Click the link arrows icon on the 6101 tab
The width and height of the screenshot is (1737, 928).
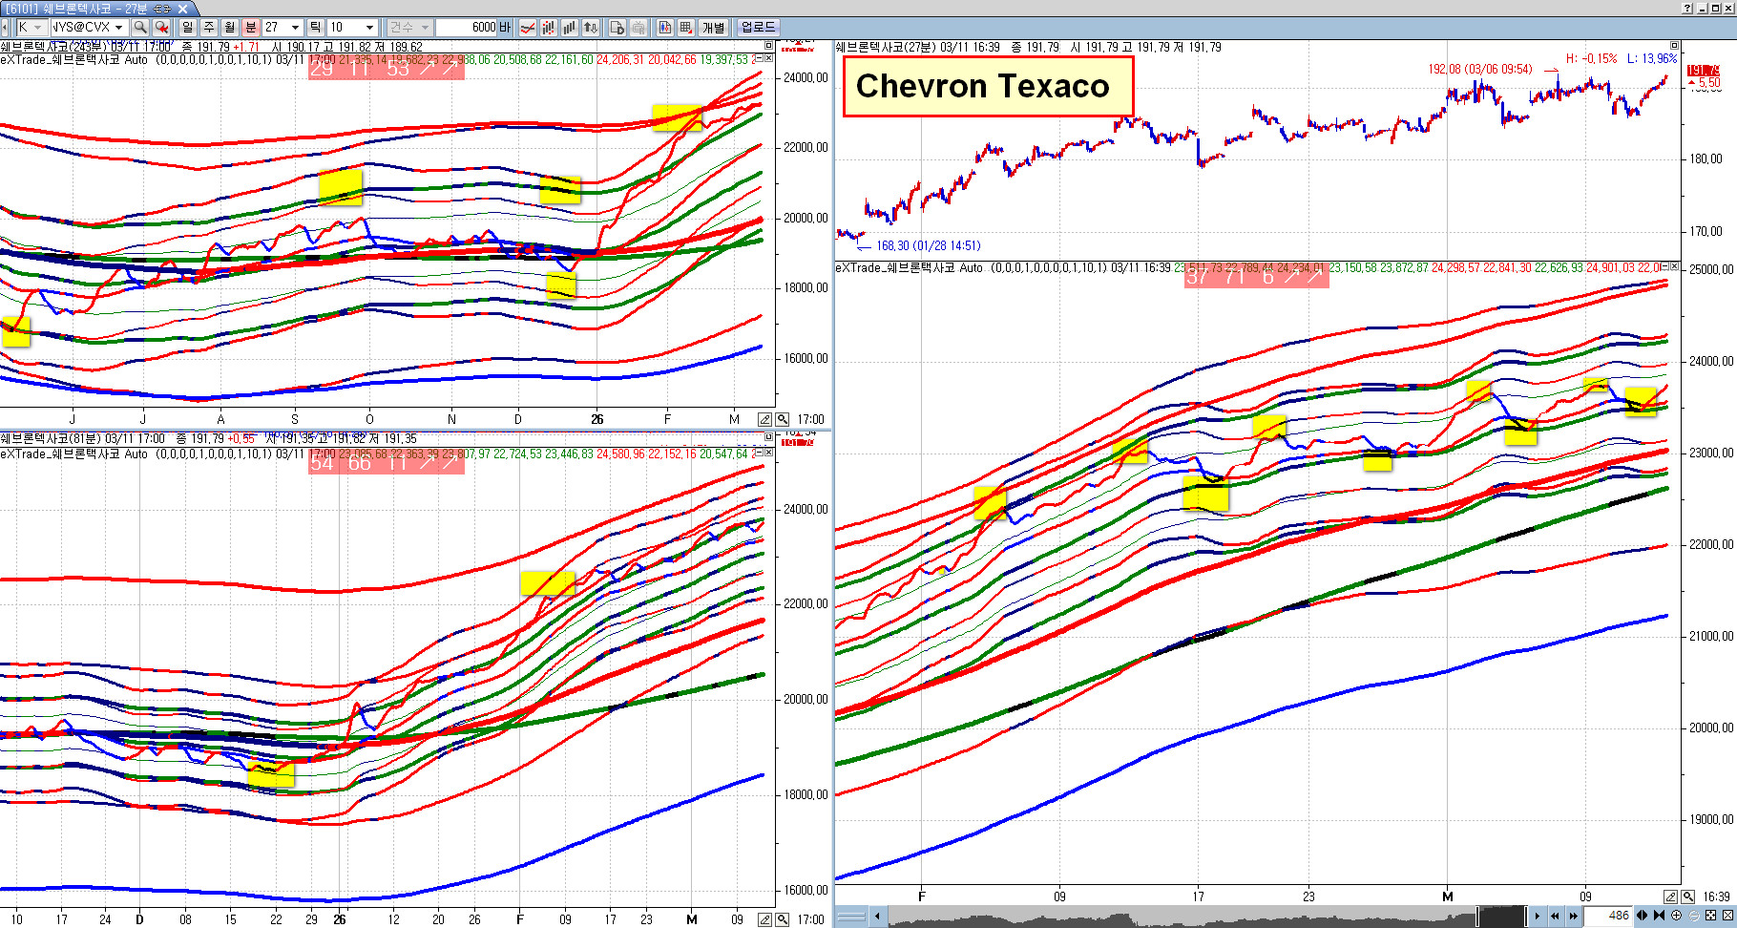pyautogui.click(x=162, y=9)
